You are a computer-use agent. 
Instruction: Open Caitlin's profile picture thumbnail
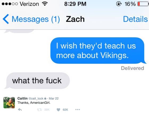tap(9, 102)
